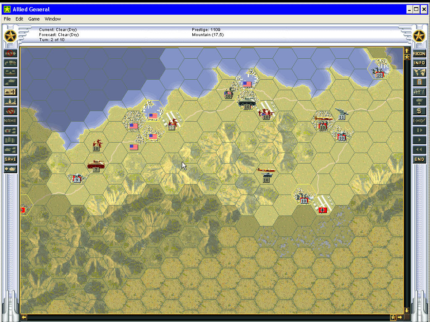Click the INFO button
Viewport: 430px width, 322px height.
tap(420, 63)
